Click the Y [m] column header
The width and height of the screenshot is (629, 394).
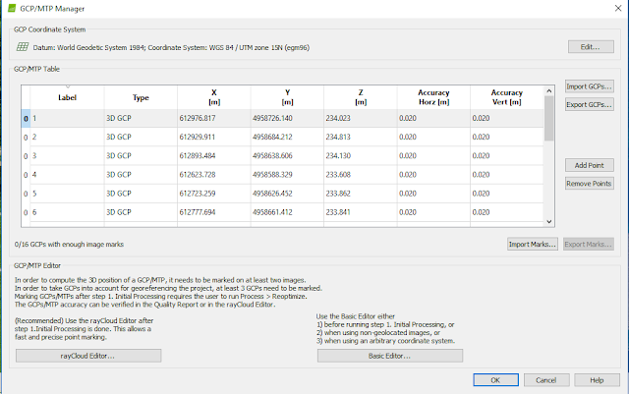[287, 97]
